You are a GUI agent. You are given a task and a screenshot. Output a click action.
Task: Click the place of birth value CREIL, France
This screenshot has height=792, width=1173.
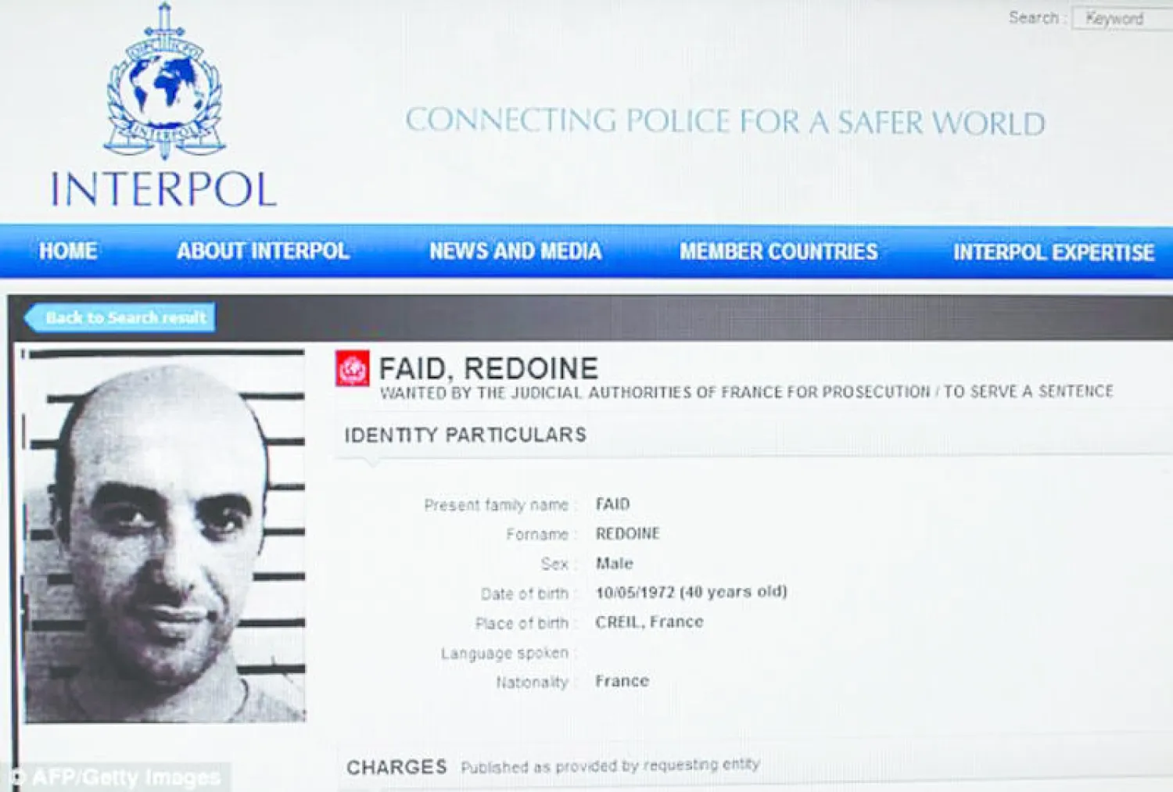649,622
